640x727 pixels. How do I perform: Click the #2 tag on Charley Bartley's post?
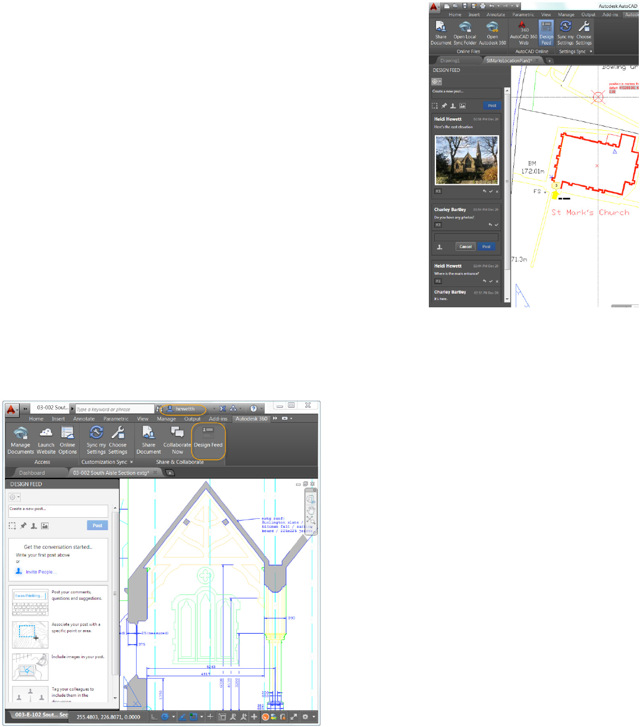tap(438, 225)
